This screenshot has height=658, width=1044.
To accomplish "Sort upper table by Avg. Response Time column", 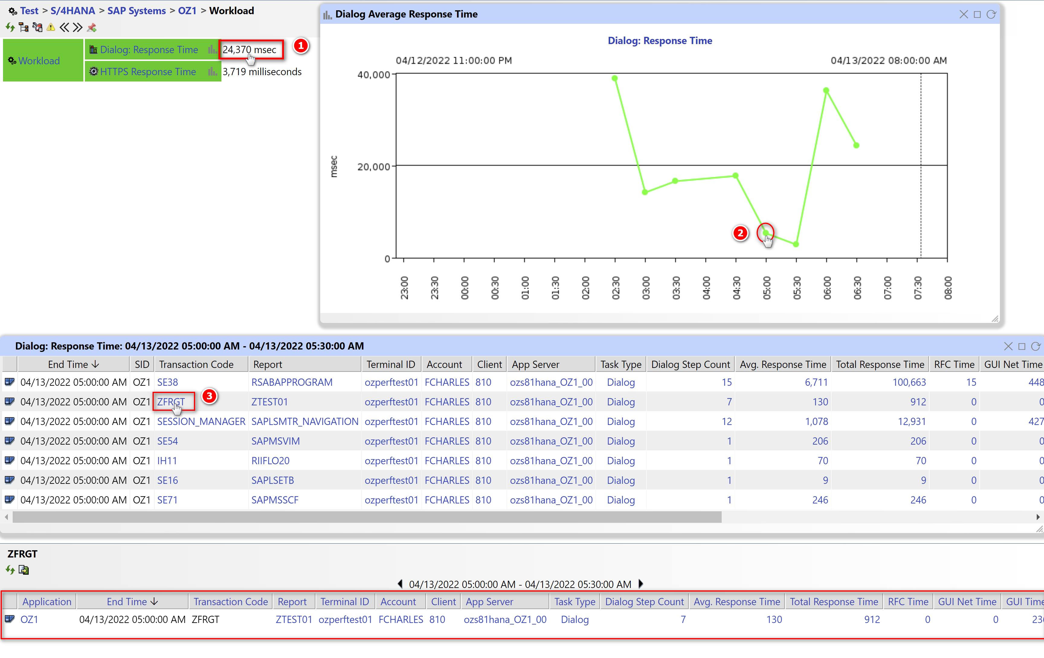I will [x=783, y=364].
